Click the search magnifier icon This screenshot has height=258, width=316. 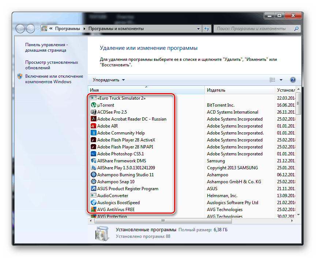click(296, 29)
